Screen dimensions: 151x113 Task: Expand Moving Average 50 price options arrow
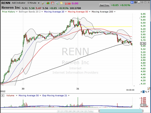click(x=90, y=12)
